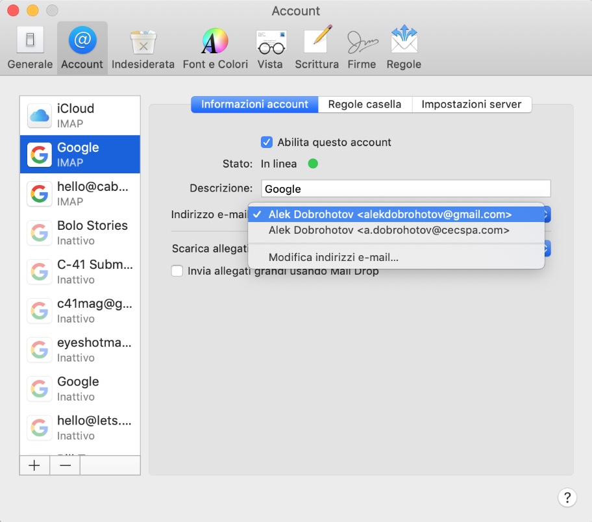The width and height of the screenshot is (592, 522).
Task: Enable Invia allegati grandi Mail Drop
Action: click(x=177, y=271)
